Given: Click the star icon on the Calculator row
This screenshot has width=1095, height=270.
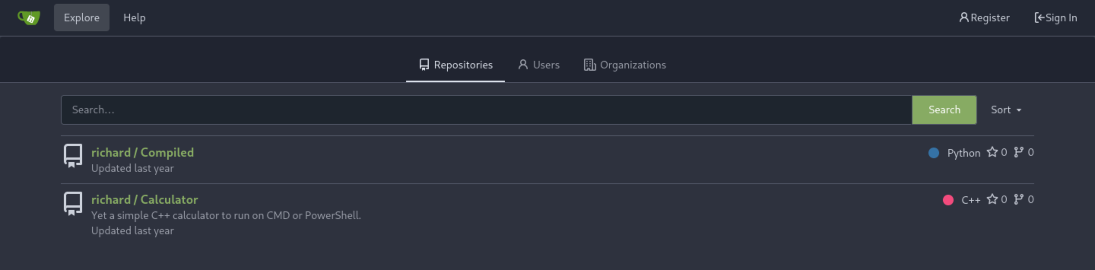Looking at the screenshot, I should click(x=992, y=199).
